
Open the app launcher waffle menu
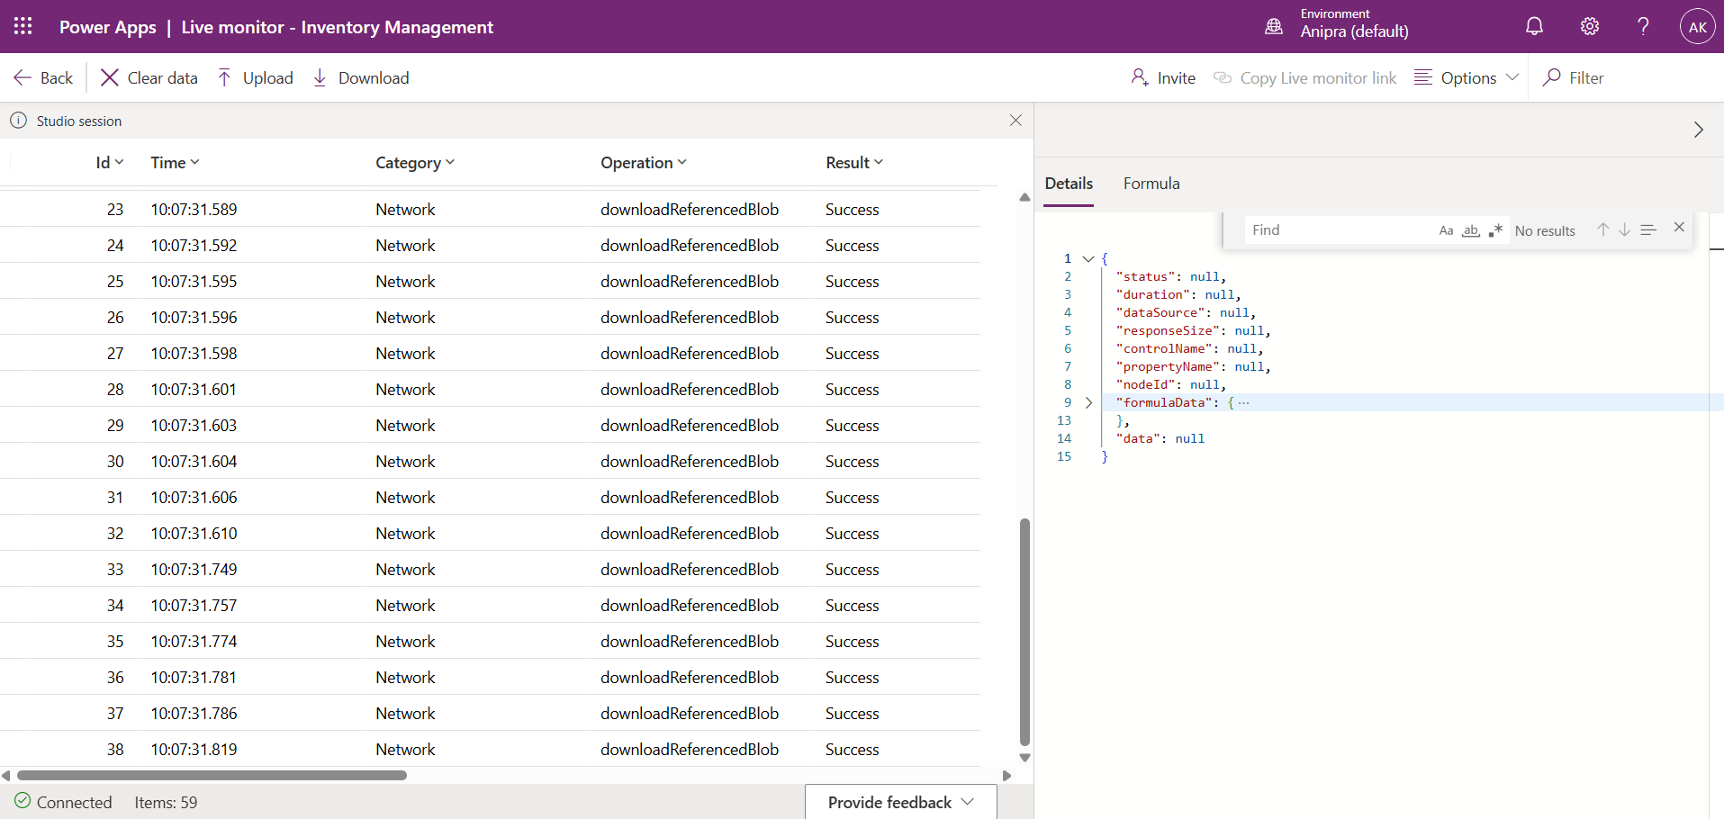pos(23,26)
